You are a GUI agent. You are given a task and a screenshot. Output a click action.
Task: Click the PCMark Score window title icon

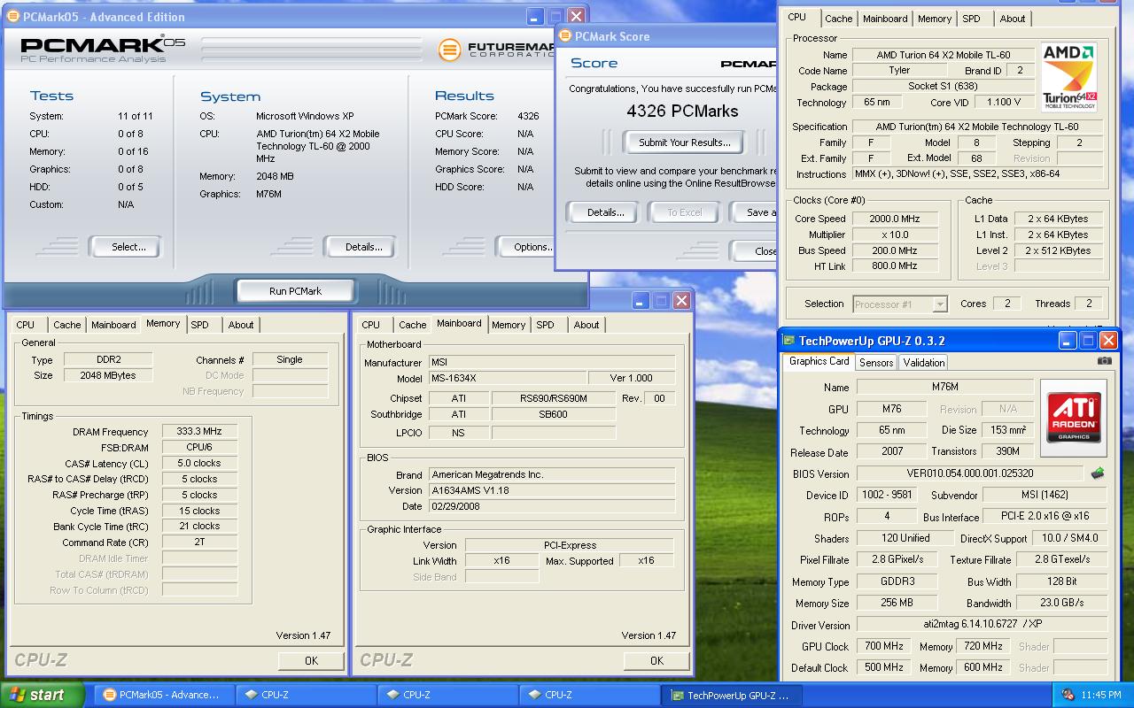point(565,36)
